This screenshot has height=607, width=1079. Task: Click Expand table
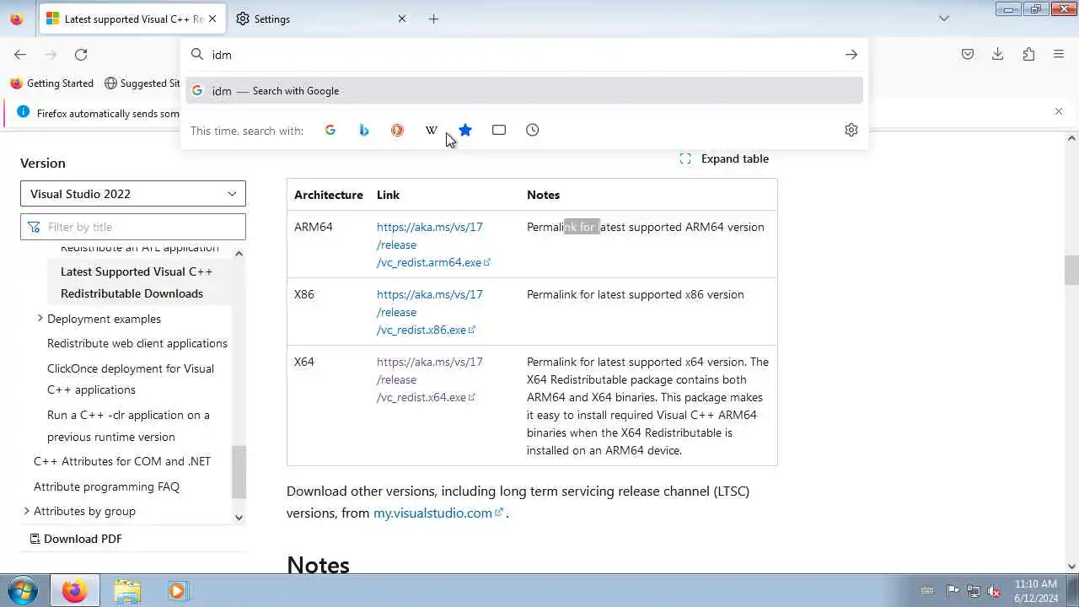tap(724, 158)
